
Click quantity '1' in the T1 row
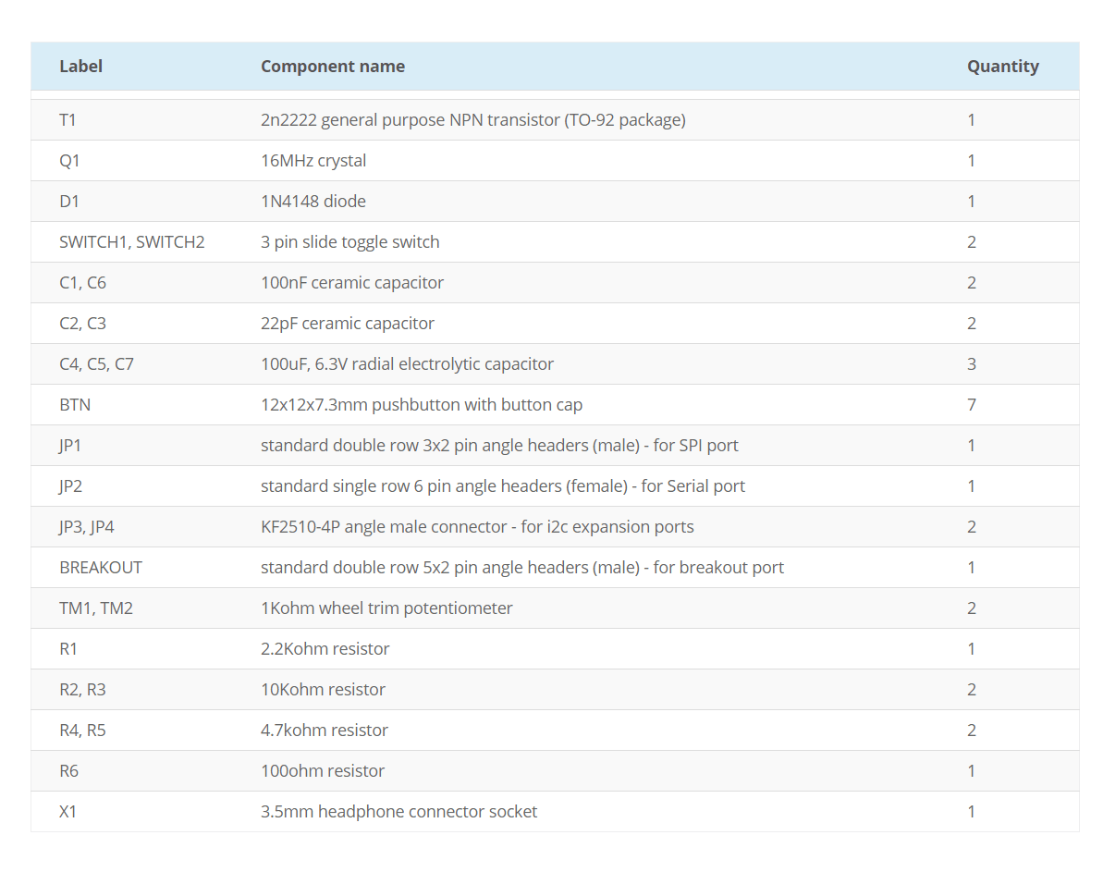(x=972, y=119)
